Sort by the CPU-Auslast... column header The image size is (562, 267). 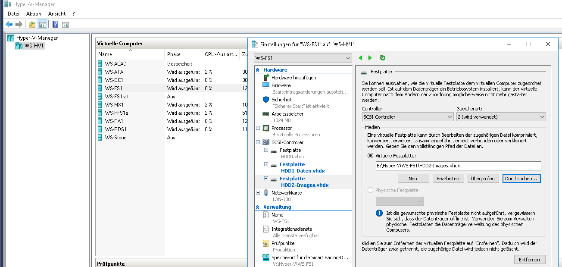(221, 54)
